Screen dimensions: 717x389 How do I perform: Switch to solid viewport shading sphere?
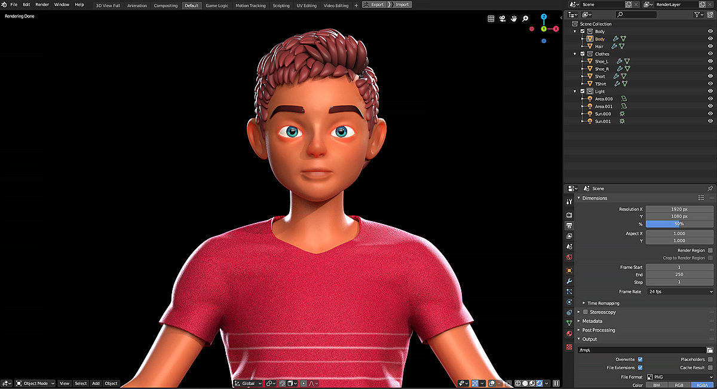click(525, 383)
